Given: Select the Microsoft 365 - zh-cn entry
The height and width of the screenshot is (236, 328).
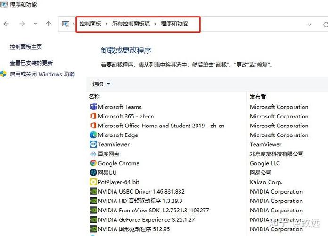Looking at the screenshot, I should tap(126, 116).
